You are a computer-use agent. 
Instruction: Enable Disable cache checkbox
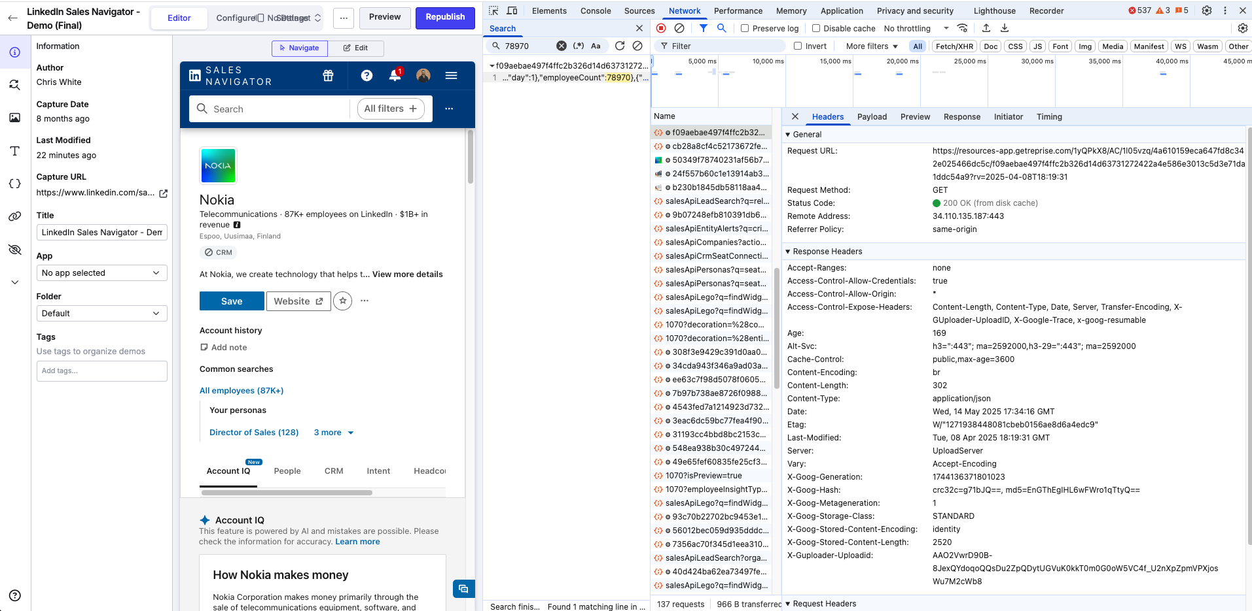816,28
